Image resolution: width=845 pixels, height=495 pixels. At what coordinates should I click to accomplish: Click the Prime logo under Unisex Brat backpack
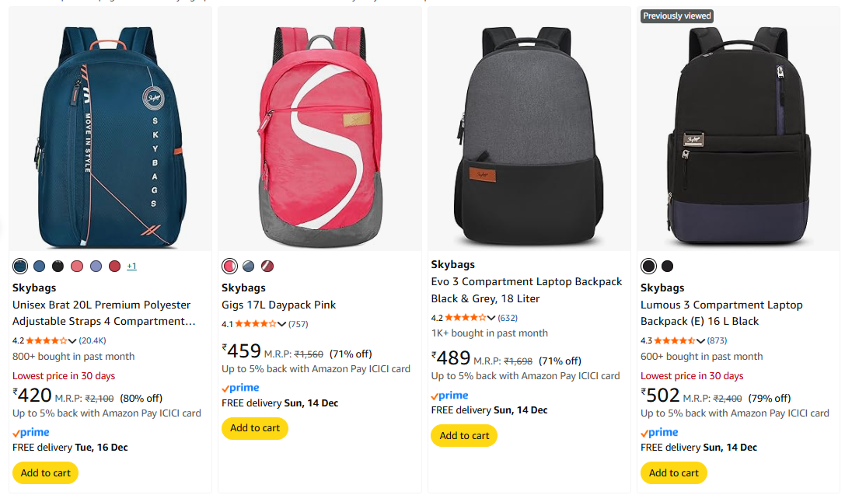click(x=31, y=432)
